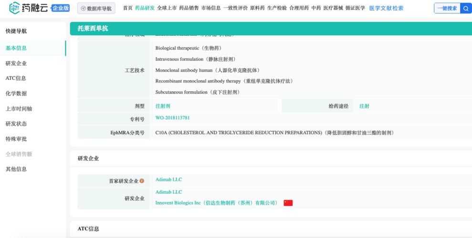Viewport: 472px width, 238px height.
Task: Open the 生产检验 menu item
Action: 277,8
